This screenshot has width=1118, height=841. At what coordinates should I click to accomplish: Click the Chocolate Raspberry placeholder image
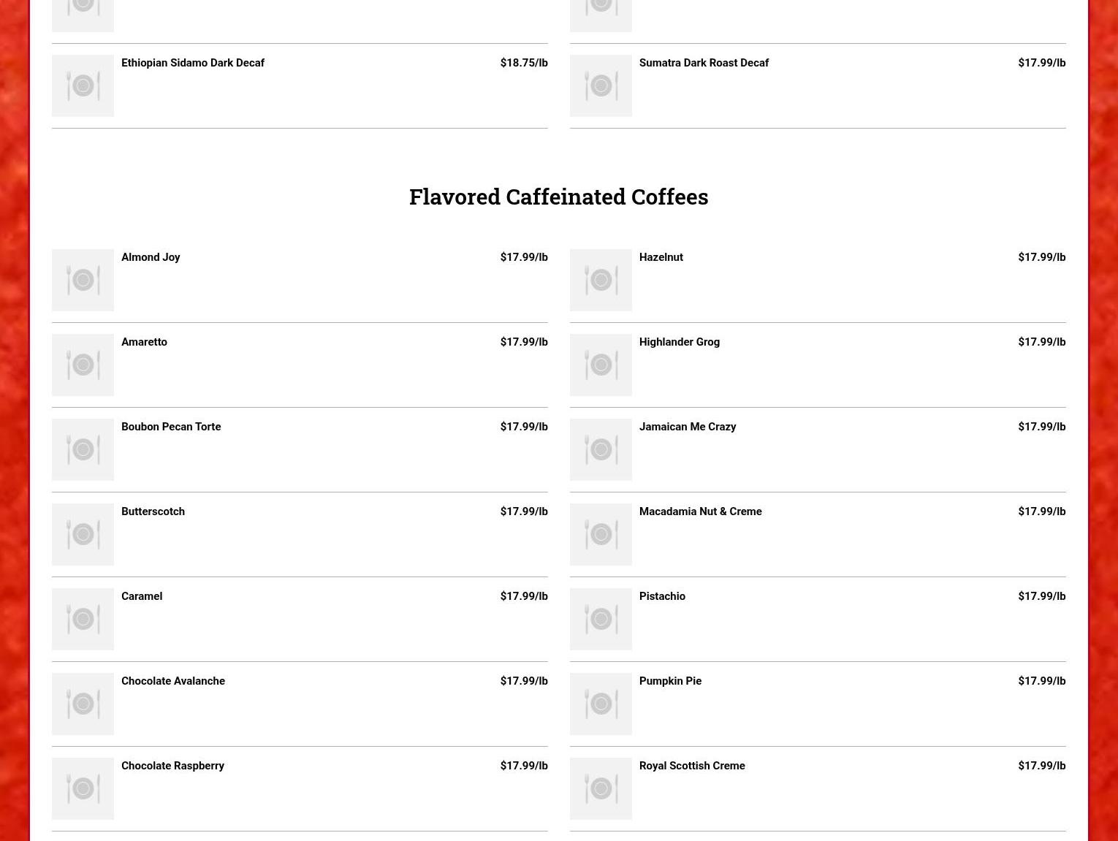(x=83, y=788)
